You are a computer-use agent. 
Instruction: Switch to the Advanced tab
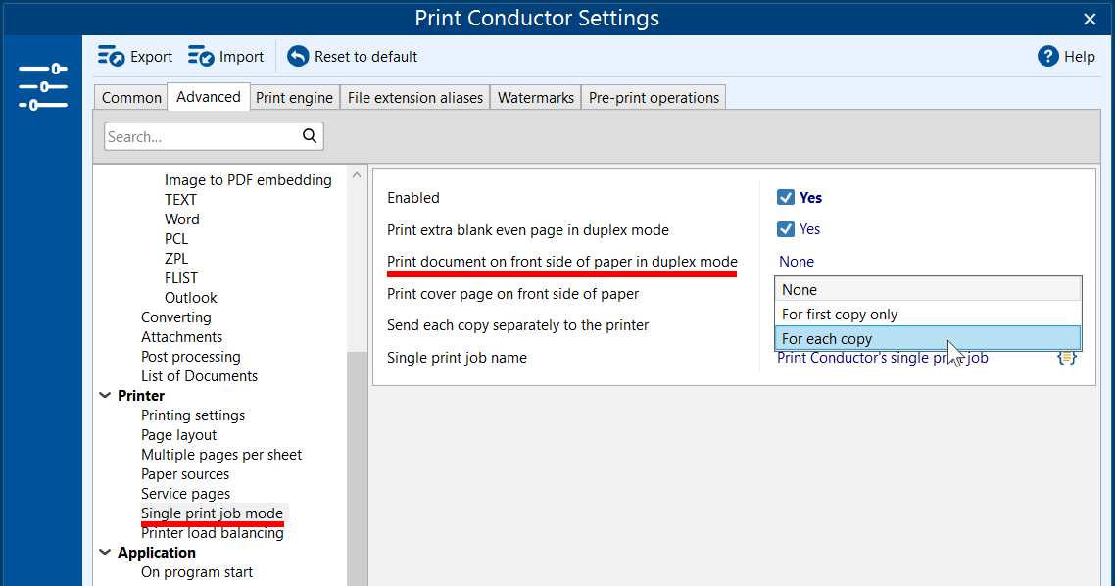pos(209,97)
